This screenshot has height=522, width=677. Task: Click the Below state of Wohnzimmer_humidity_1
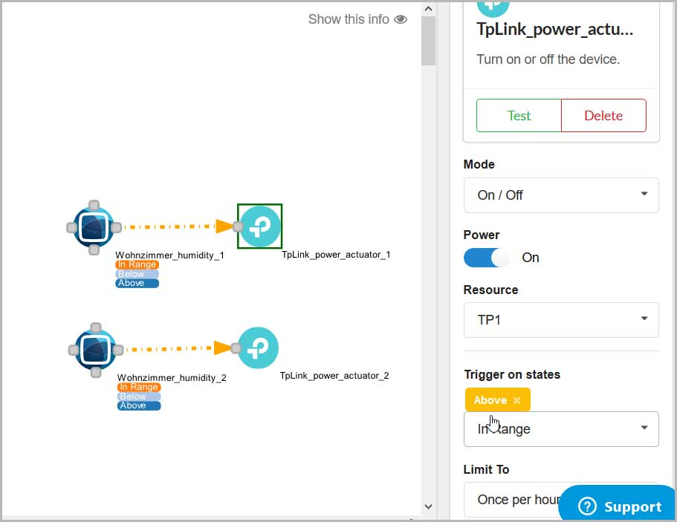click(137, 274)
